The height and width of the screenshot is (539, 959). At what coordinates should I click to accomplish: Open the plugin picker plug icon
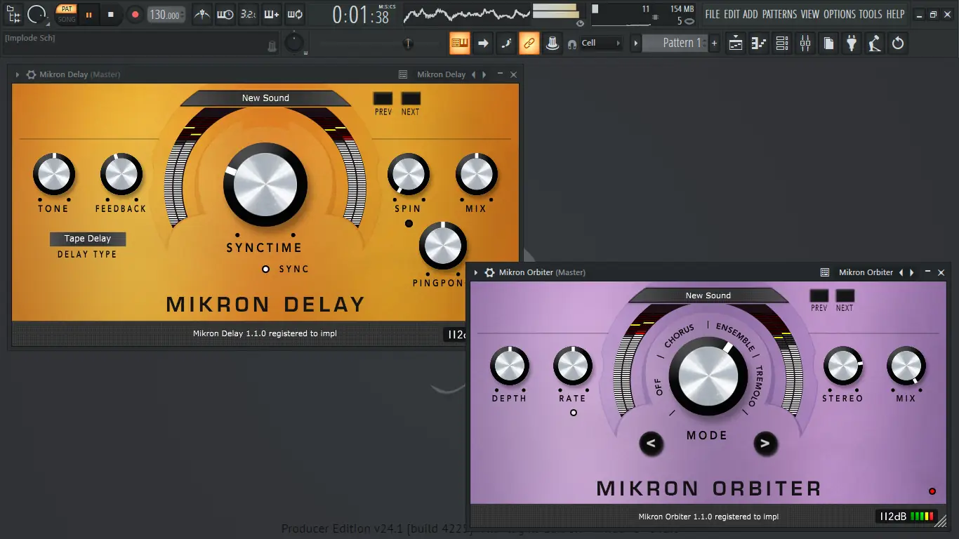[852, 43]
